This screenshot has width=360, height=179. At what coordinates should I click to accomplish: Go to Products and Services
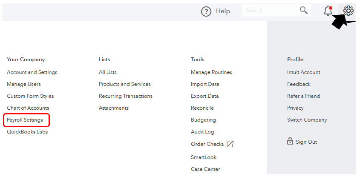pyautogui.click(x=125, y=84)
